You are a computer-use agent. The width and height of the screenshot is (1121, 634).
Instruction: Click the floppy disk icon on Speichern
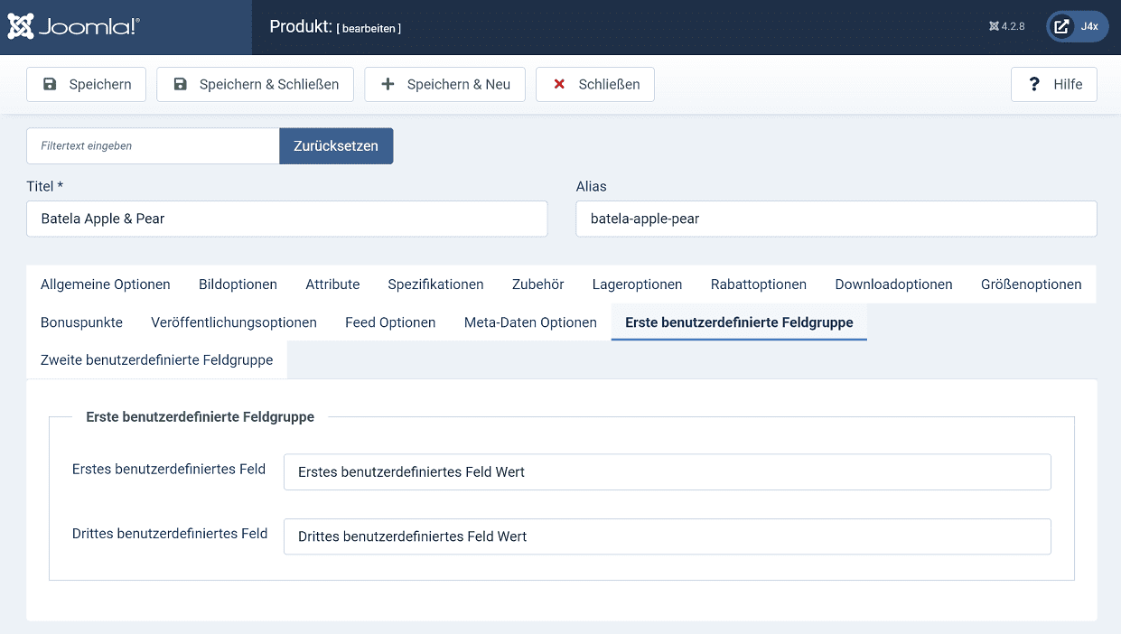49,84
